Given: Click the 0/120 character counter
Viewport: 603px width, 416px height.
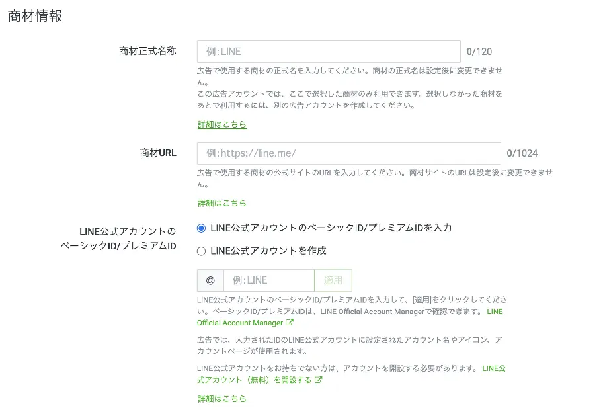Looking at the screenshot, I should (x=479, y=52).
